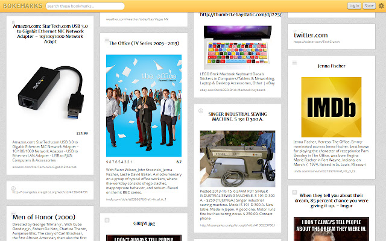386x241 pixels.
Task: Click the ebay.com LEGO keyboard URL
Action: pos(233,90)
